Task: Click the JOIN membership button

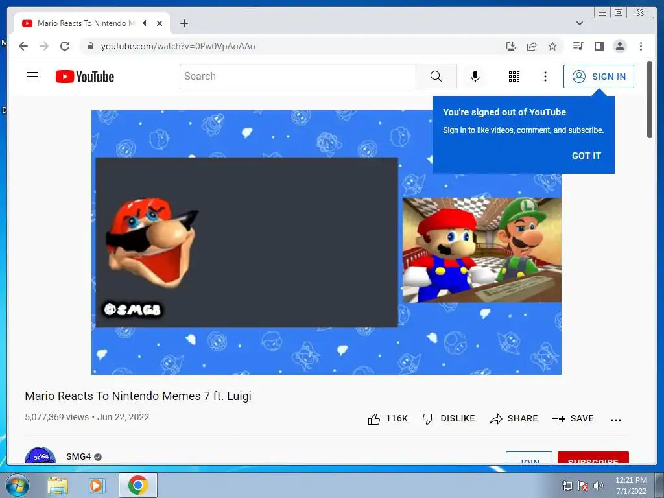Action: coord(529,458)
